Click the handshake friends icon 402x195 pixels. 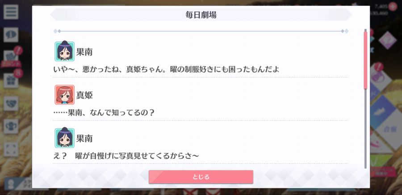[x=11, y=103]
